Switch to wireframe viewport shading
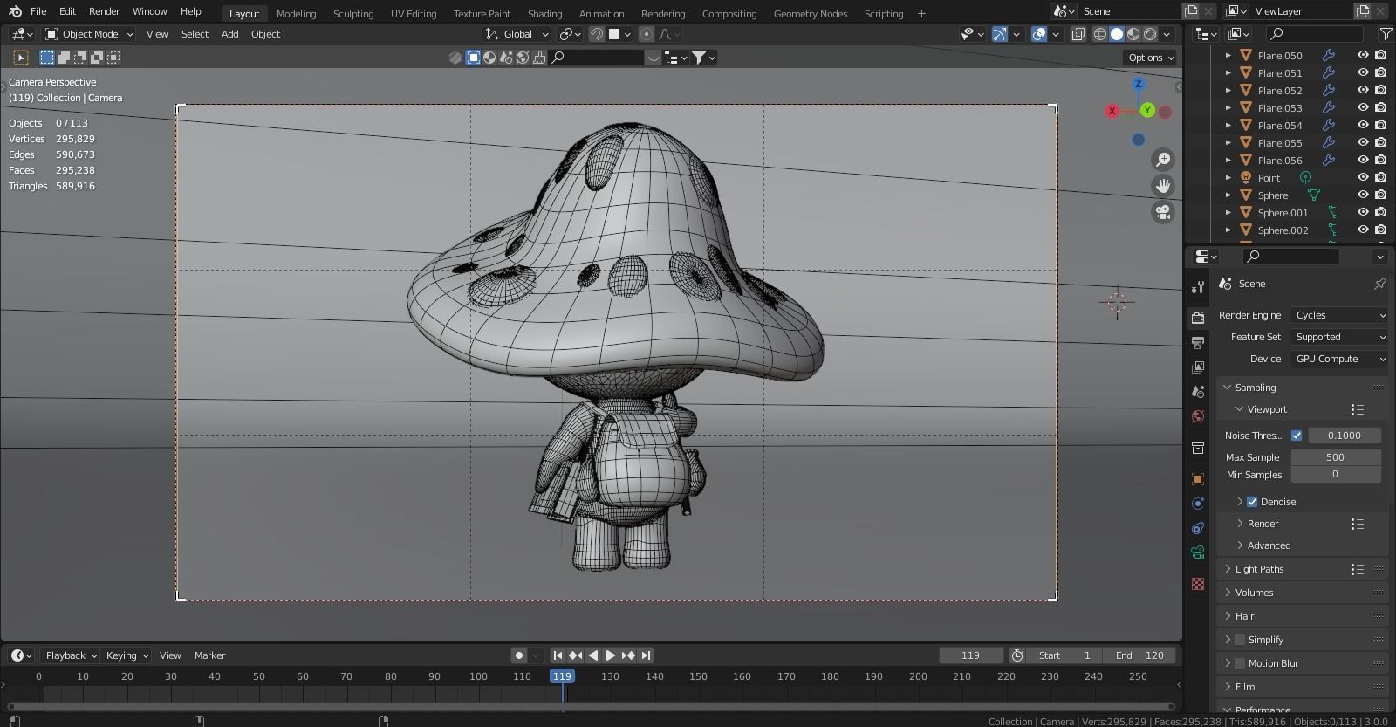 click(x=1100, y=34)
